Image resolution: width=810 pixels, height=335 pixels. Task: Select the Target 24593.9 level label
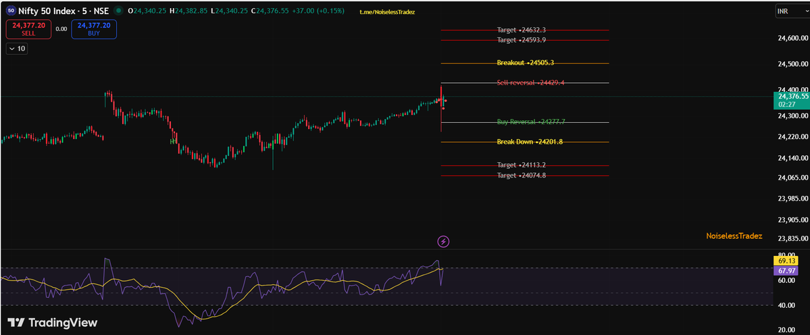point(522,40)
